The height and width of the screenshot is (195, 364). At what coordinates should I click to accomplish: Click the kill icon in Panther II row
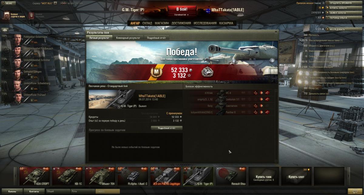267,112
